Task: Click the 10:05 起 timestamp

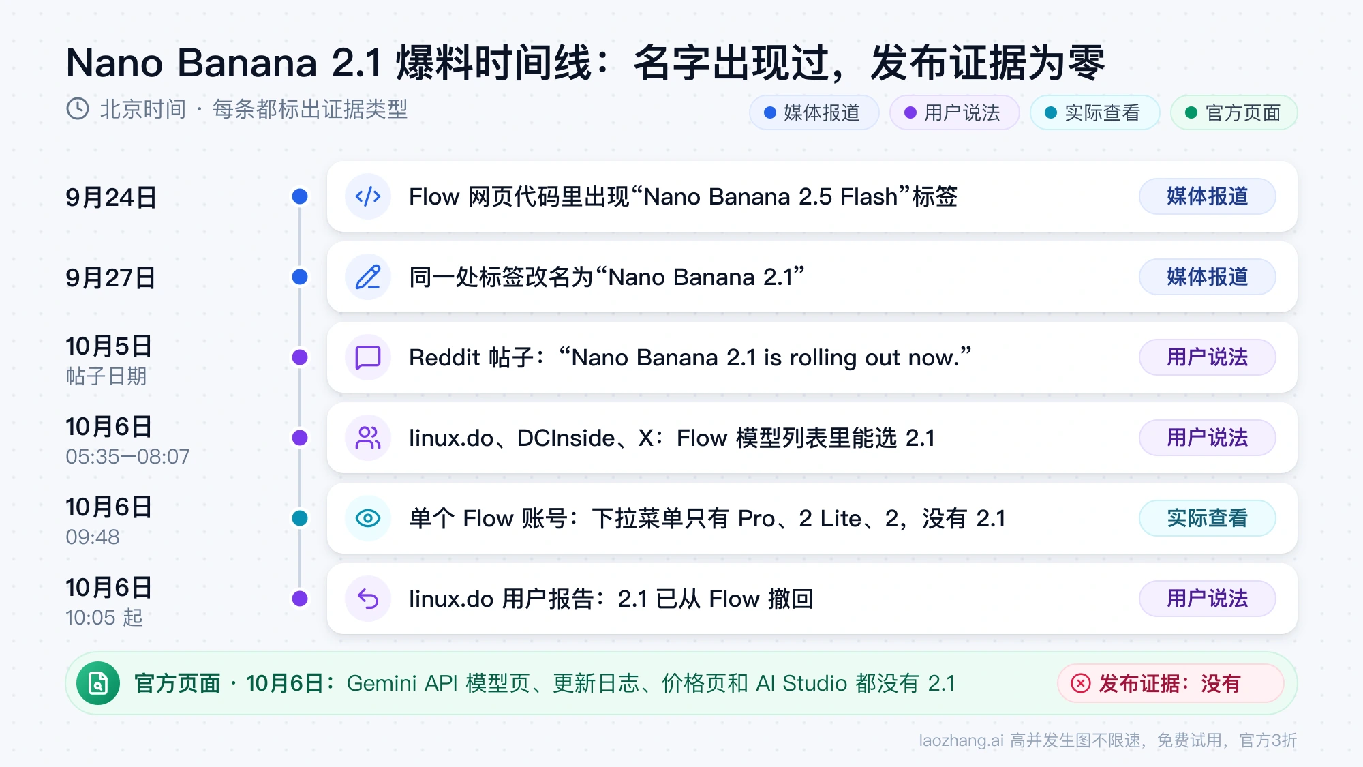Action: [x=104, y=618]
